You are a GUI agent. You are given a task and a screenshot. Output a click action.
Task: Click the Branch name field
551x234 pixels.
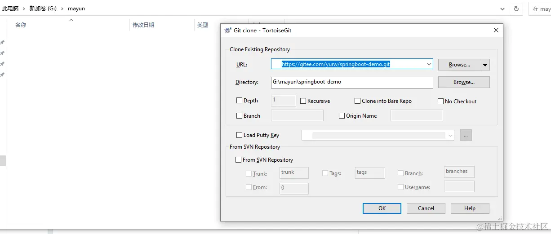pyautogui.click(x=298, y=115)
